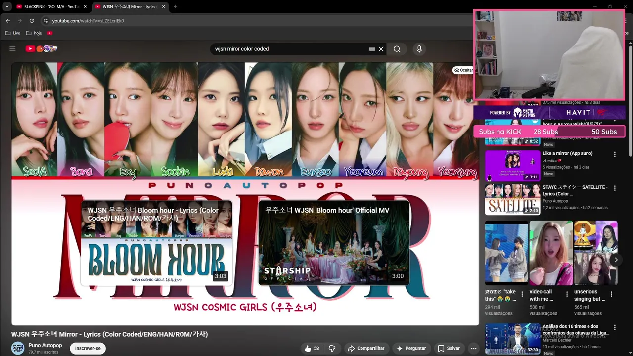
Task: Show next Shorts with right arrow
Action: coord(616,260)
